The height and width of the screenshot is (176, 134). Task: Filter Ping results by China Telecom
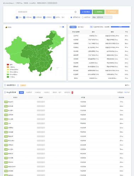click(29, 93)
